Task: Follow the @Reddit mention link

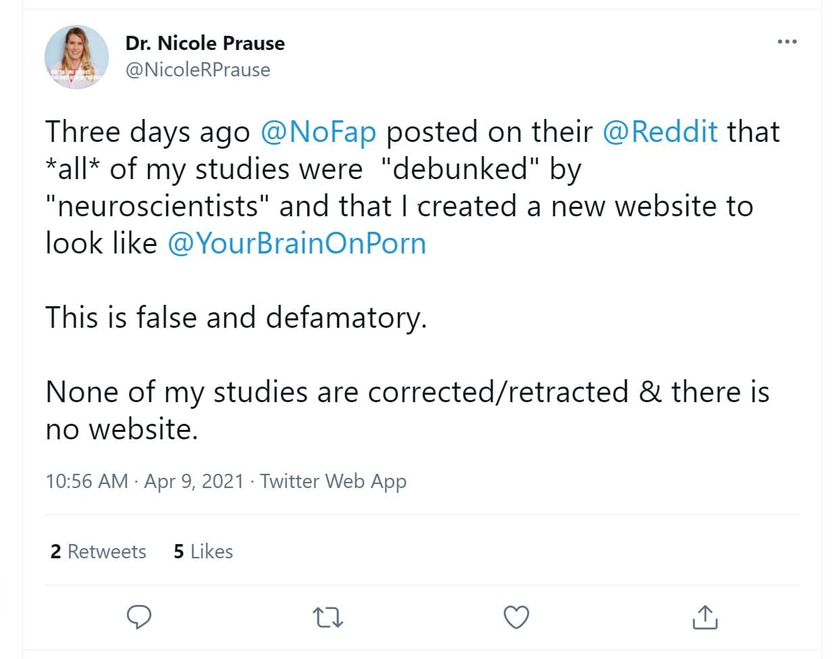Action: [659, 132]
